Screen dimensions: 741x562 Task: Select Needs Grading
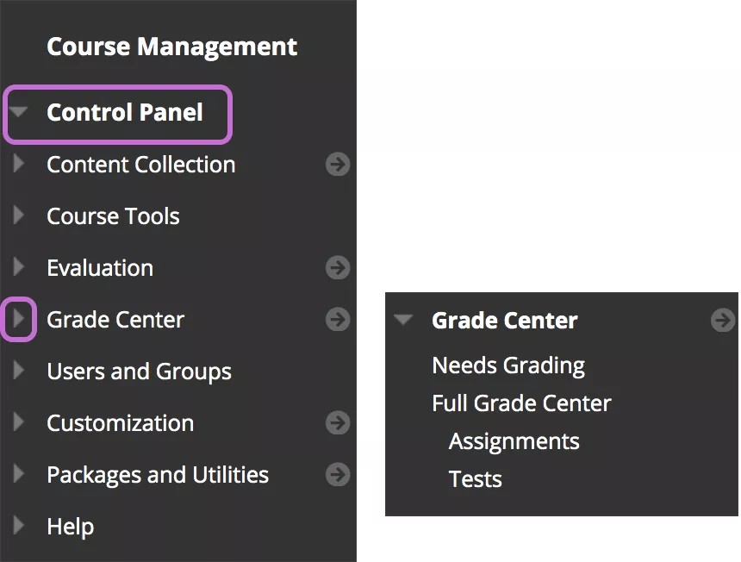(x=507, y=365)
